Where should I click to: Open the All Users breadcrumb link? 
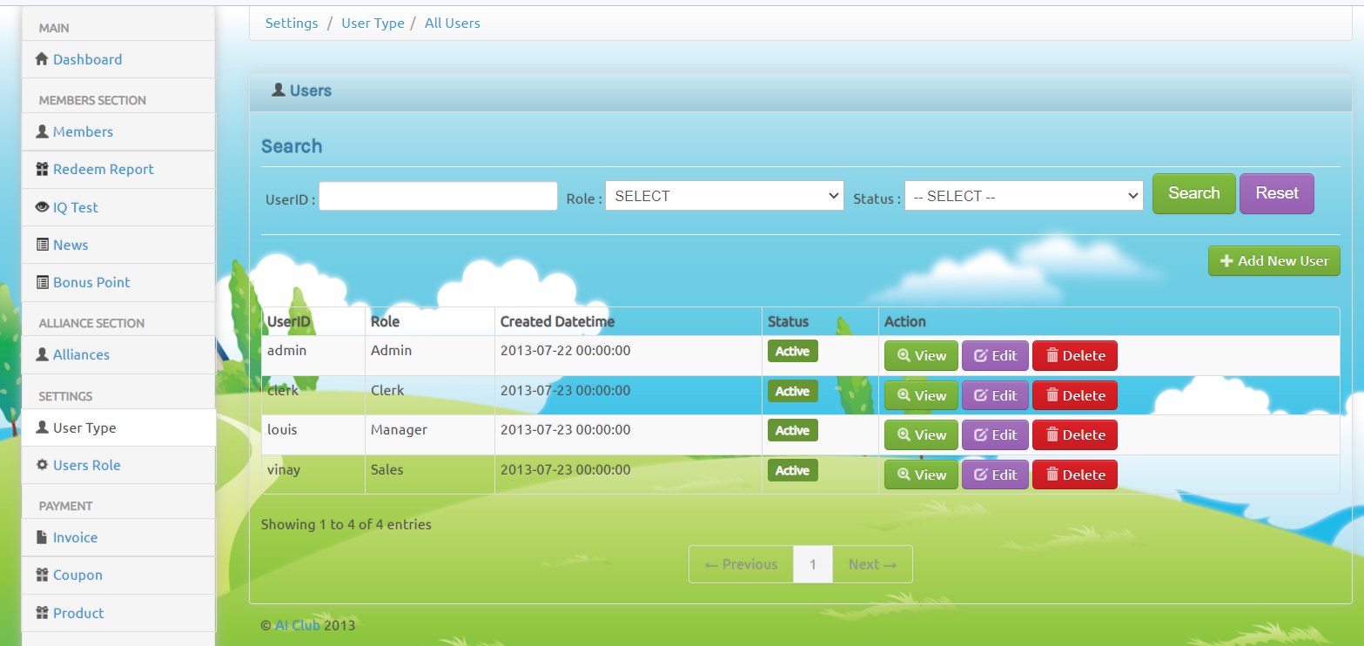point(453,24)
